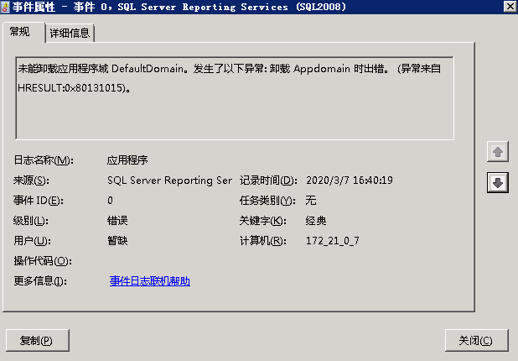Switch to the 详细信息 tab

tap(70, 33)
